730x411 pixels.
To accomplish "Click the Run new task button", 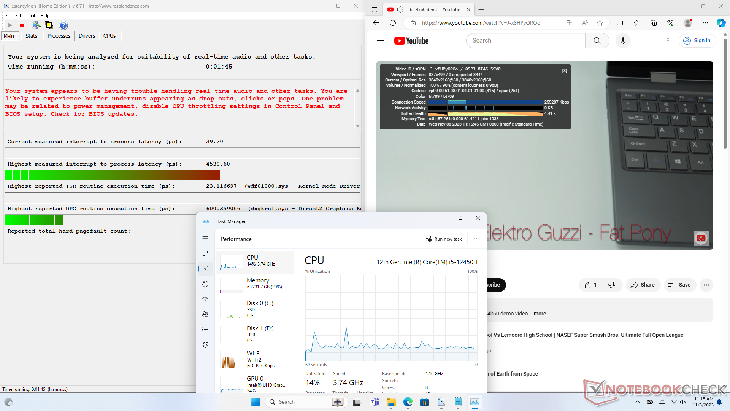I will click(444, 239).
